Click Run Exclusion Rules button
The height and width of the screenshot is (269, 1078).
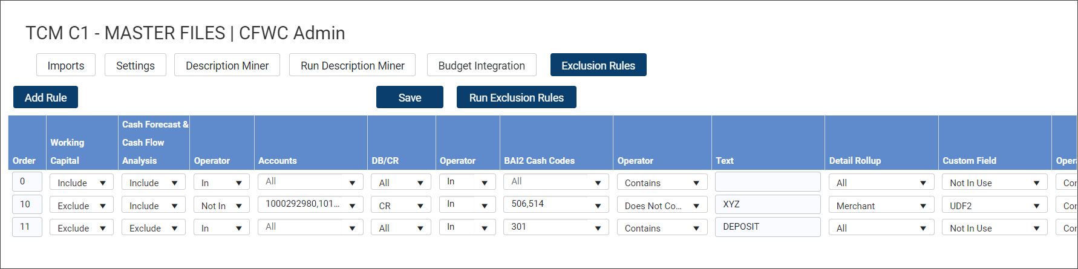516,97
